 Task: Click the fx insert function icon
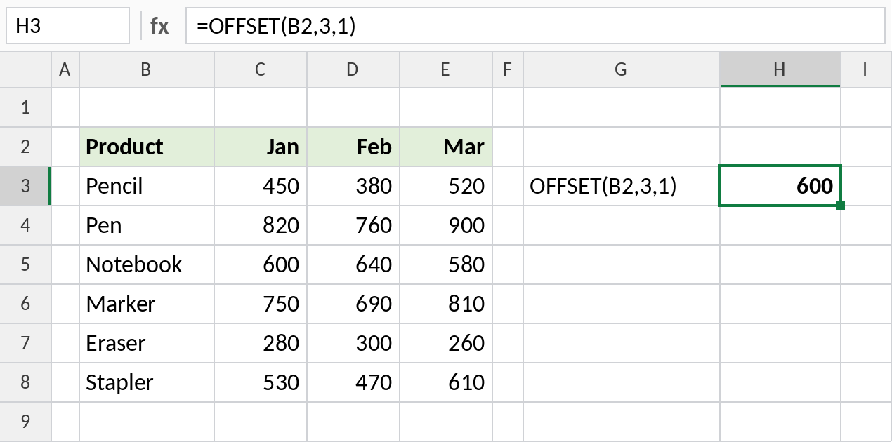(x=159, y=26)
